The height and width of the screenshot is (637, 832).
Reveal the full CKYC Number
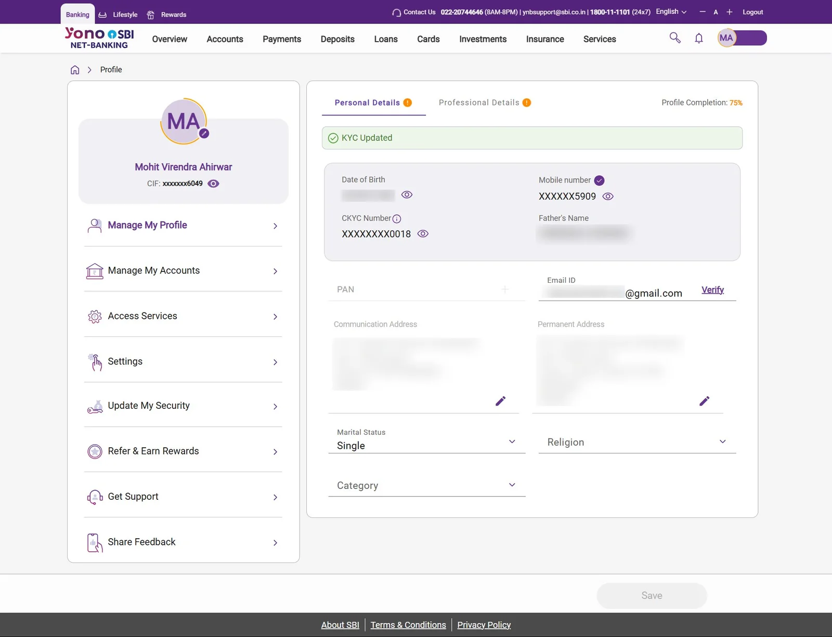[x=423, y=234]
